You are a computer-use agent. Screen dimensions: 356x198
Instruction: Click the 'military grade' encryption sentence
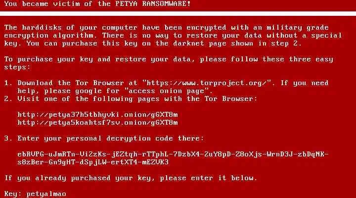coord(166,28)
